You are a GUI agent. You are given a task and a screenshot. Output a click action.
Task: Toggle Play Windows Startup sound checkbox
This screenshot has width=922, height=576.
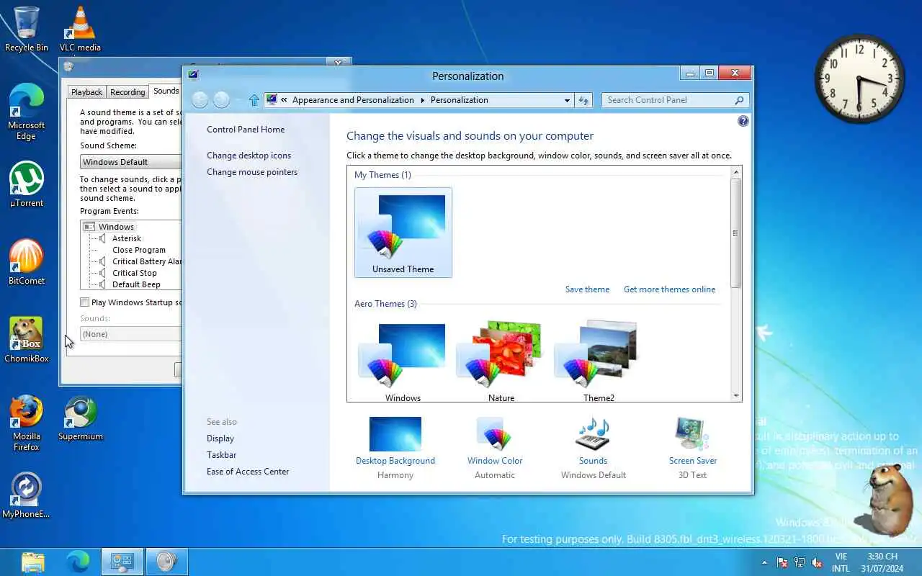click(85, 302)
